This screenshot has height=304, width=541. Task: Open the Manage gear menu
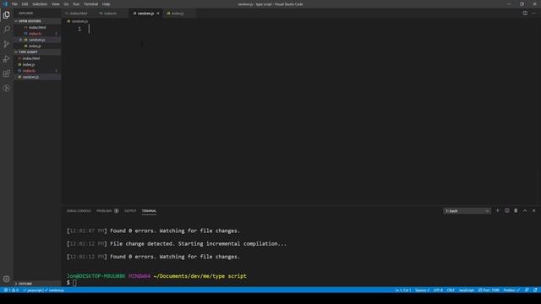click(7, 279)
